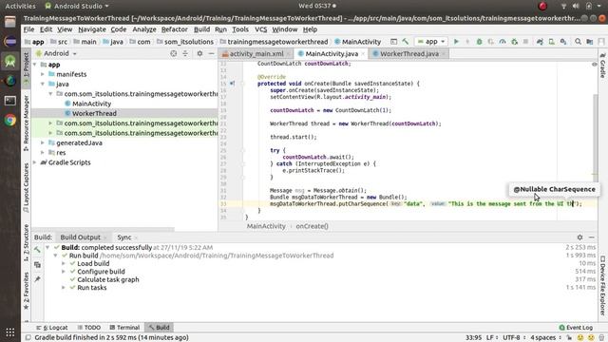Open the Analyze menu
Image resolution: width=608 pixels, height=342 pixels.
coord(144,29)
